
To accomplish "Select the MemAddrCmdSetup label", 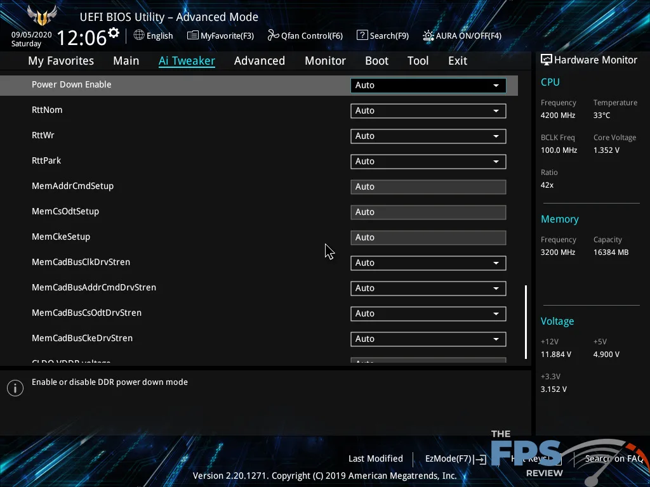I will click(x=72, y=186).
